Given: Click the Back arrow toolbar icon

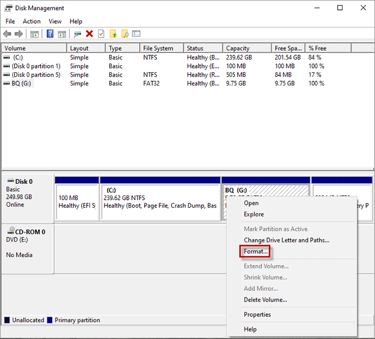Looking at the screenshot, I should tap(7, 34).
